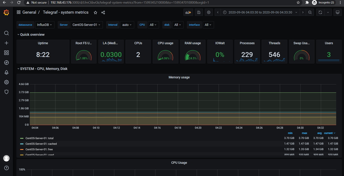Share the dashboard via share icon

tap(102, 12)
